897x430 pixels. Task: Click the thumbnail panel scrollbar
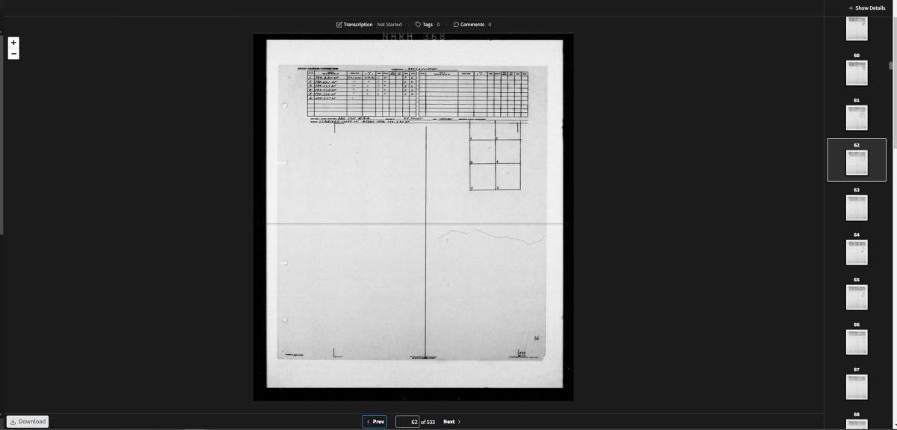pyautogui.click(x=890, y=65)
